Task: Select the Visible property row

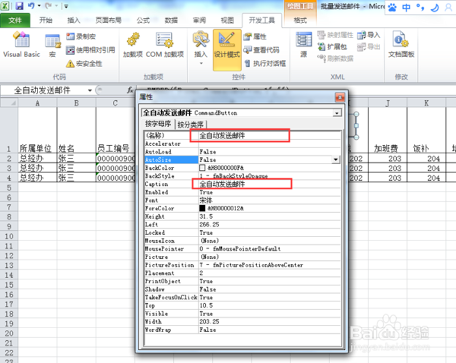Action: [242, 313]
